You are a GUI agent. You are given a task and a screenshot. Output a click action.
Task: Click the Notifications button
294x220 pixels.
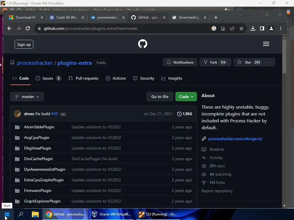[180, 62]
